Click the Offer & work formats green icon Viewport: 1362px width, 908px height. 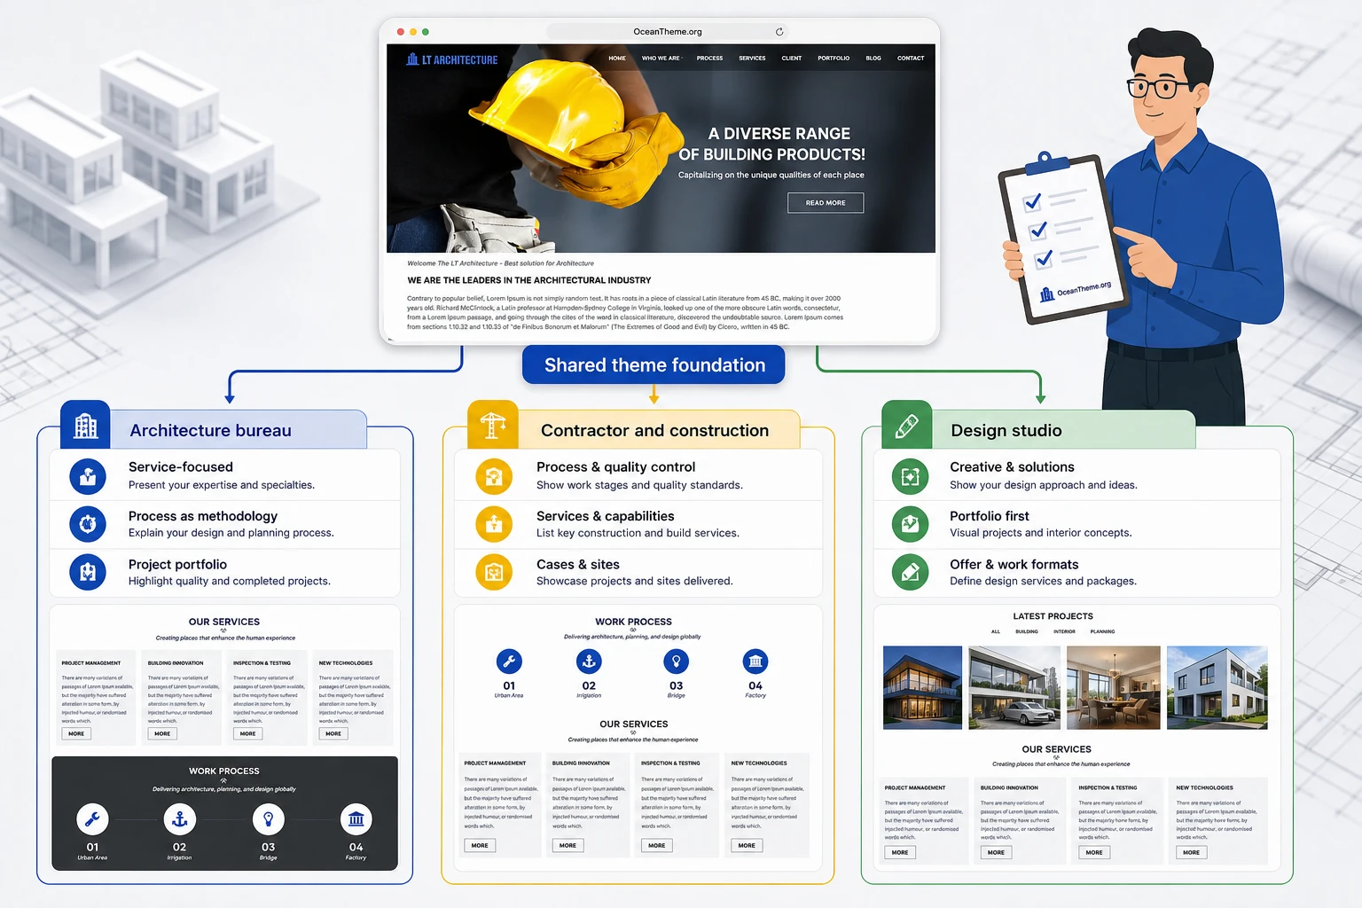tap(910, 572)
